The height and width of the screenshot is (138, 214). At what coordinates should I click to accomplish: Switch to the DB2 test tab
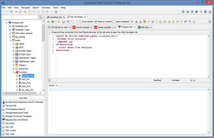tap(145, 27)
